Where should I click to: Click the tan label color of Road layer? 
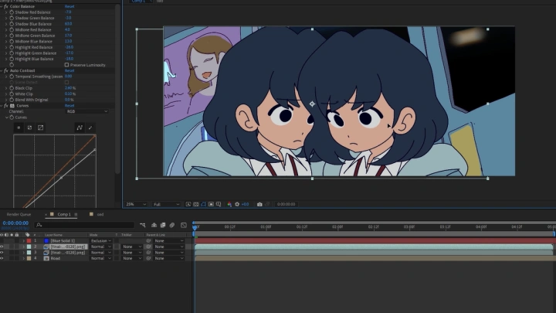[29, 258]
